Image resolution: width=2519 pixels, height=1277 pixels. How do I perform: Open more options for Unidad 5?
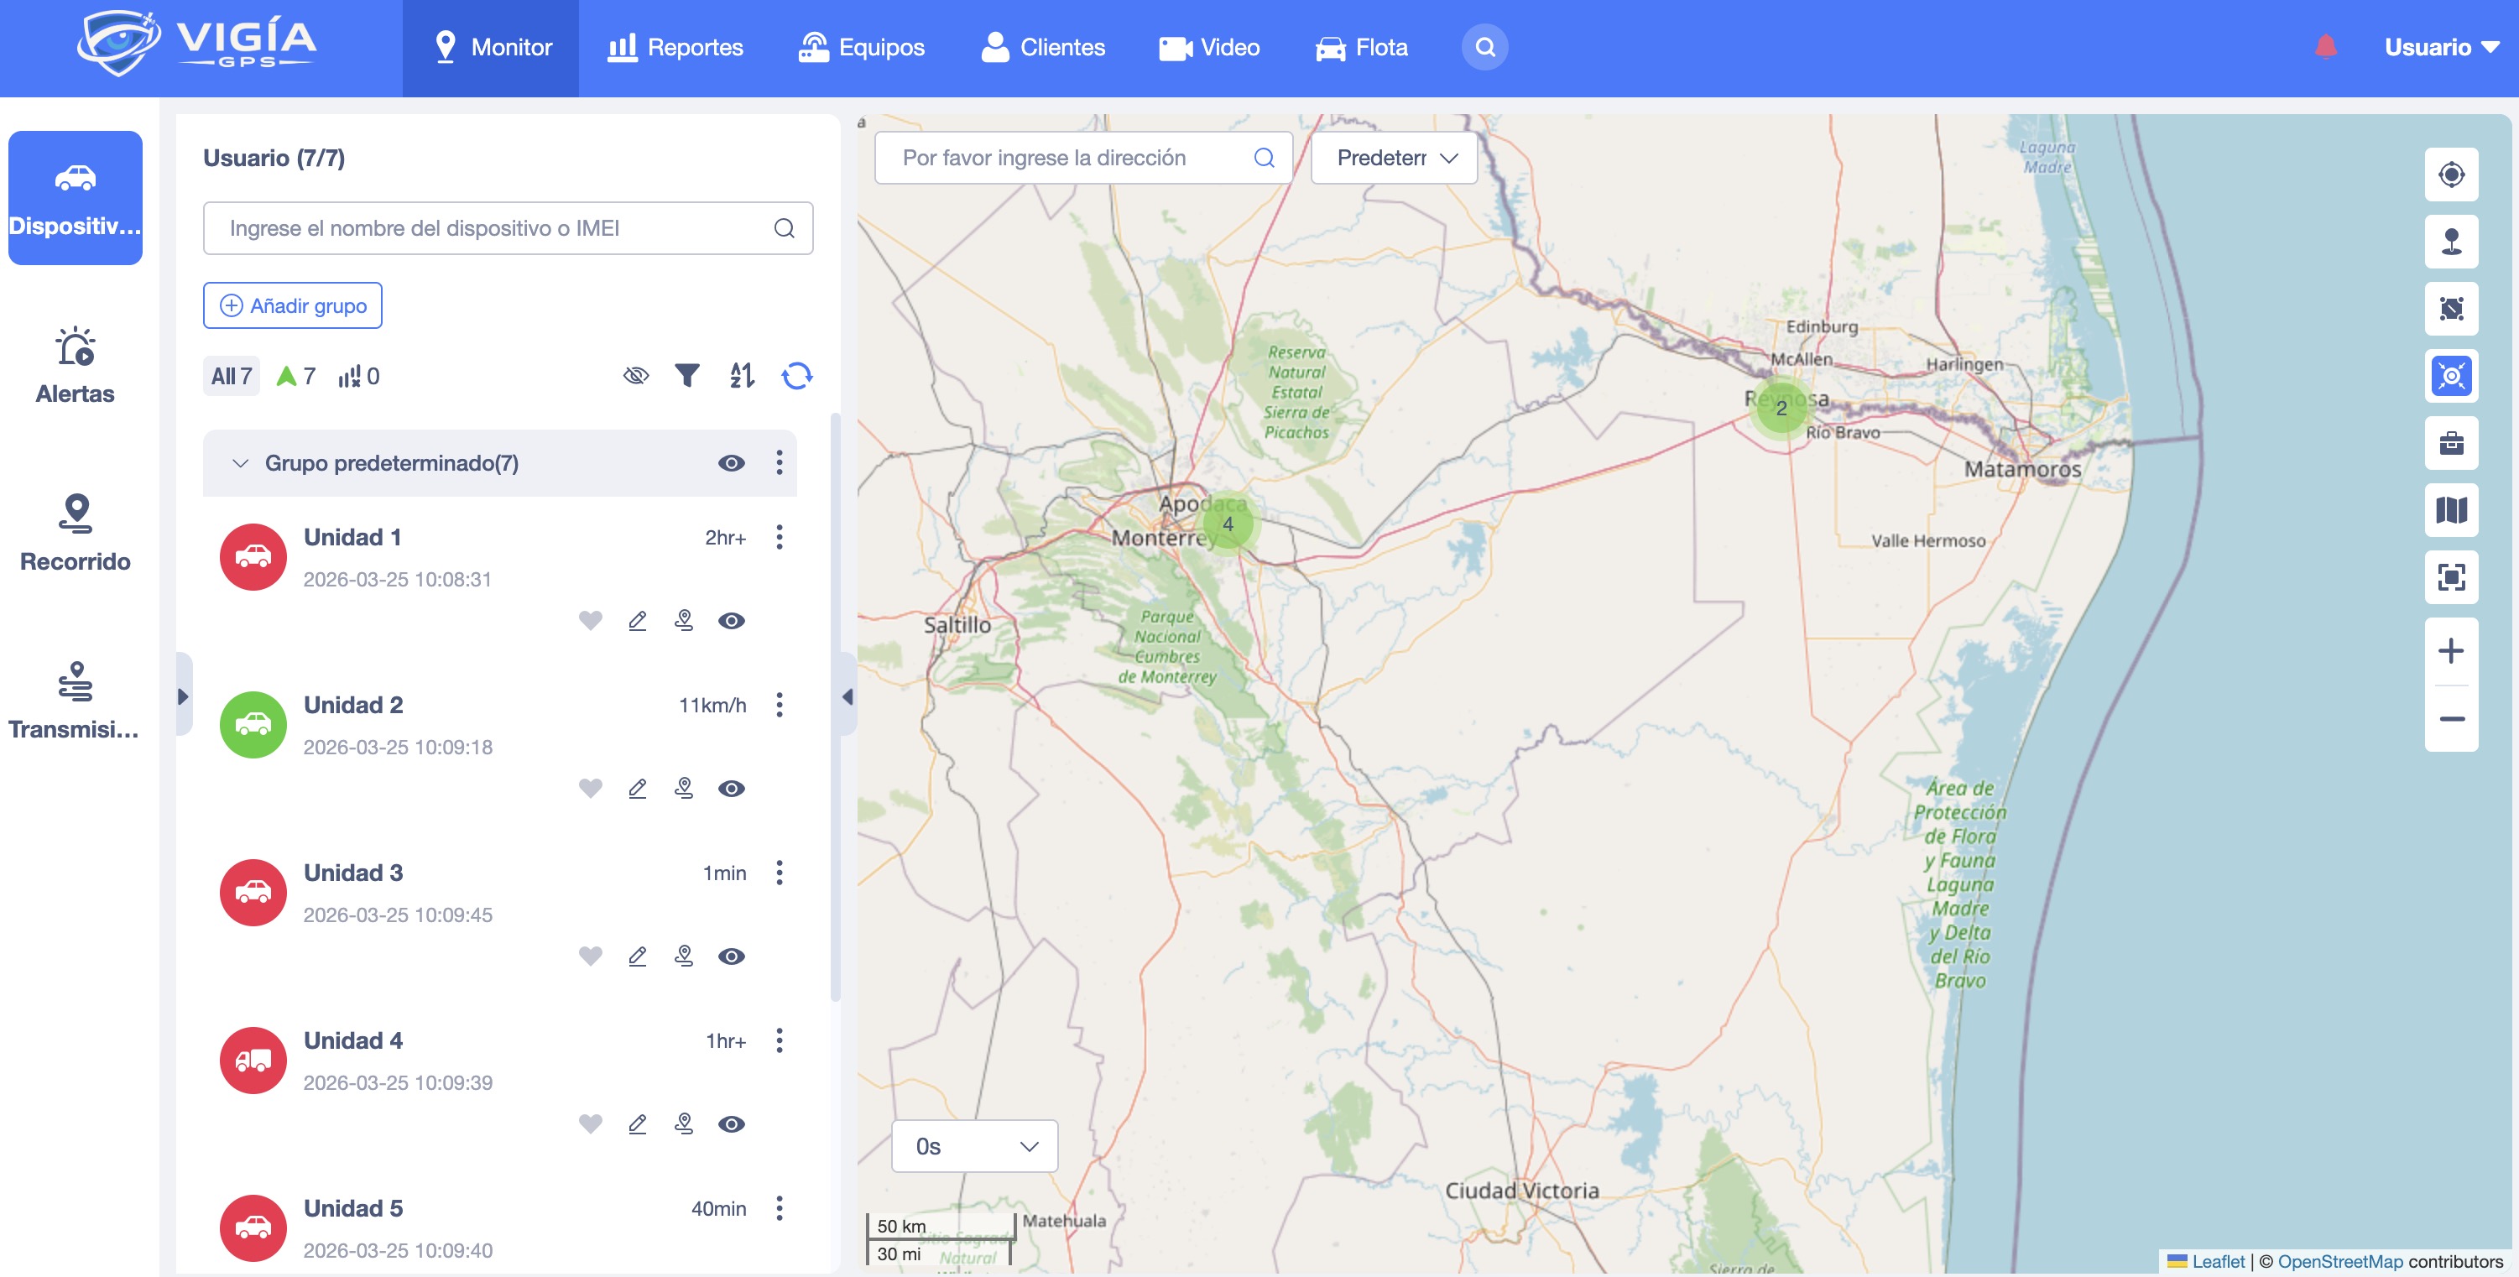(779, 1207)
